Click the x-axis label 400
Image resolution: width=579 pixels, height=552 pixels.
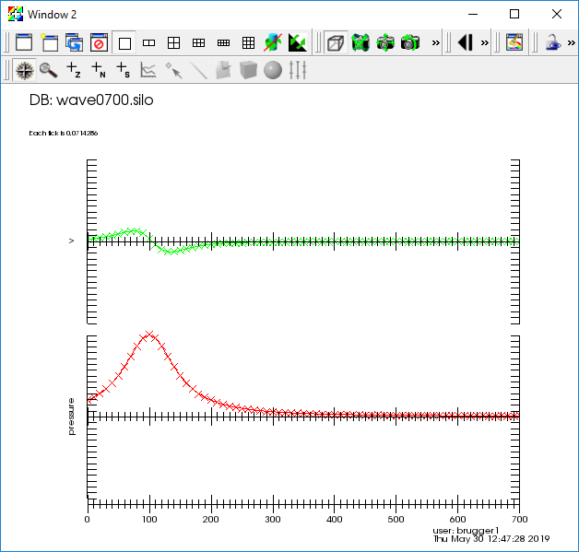(x=334, y=520)
